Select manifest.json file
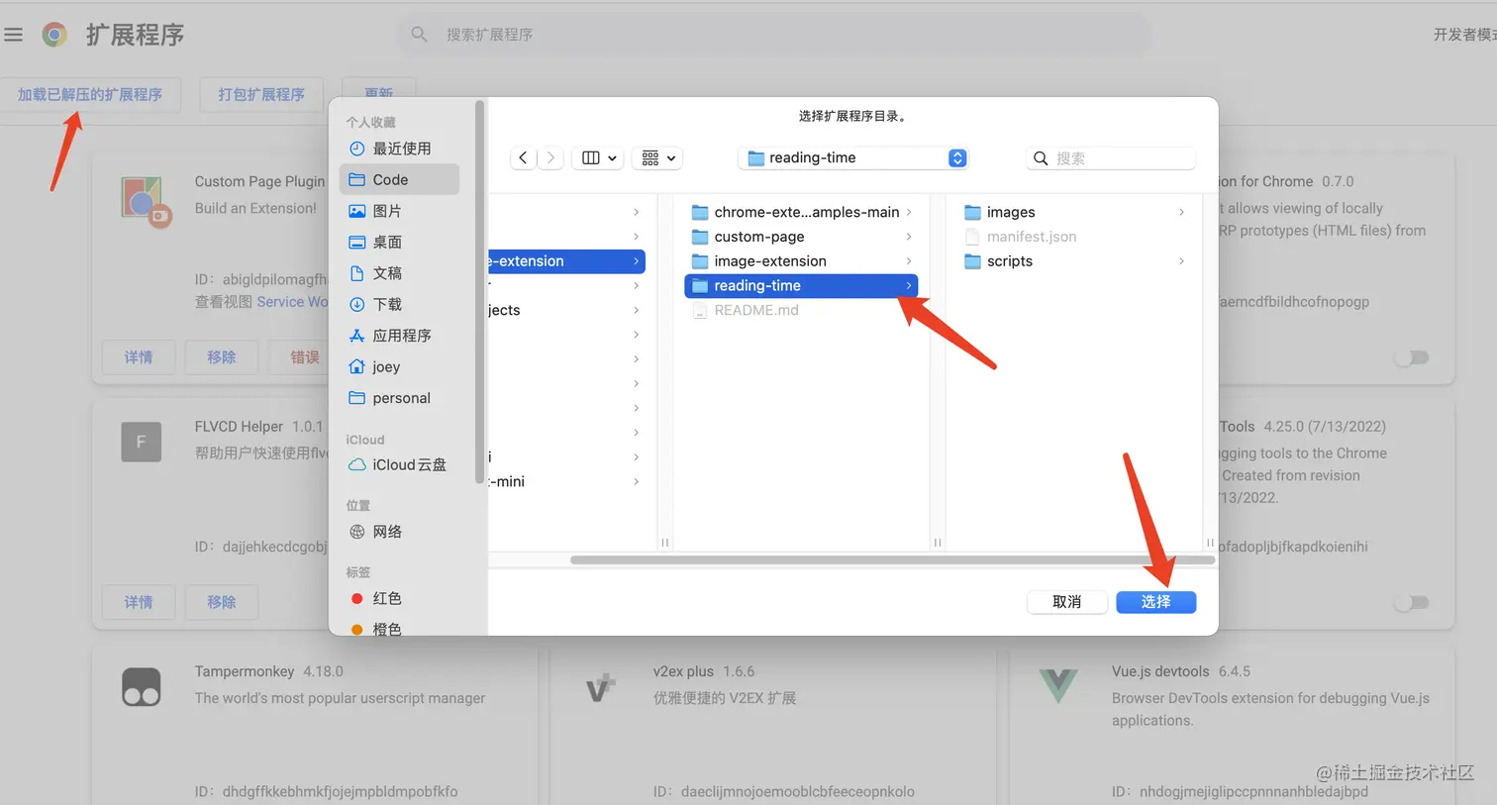This screenshot has height=805, width=1497. [1074, 237]
